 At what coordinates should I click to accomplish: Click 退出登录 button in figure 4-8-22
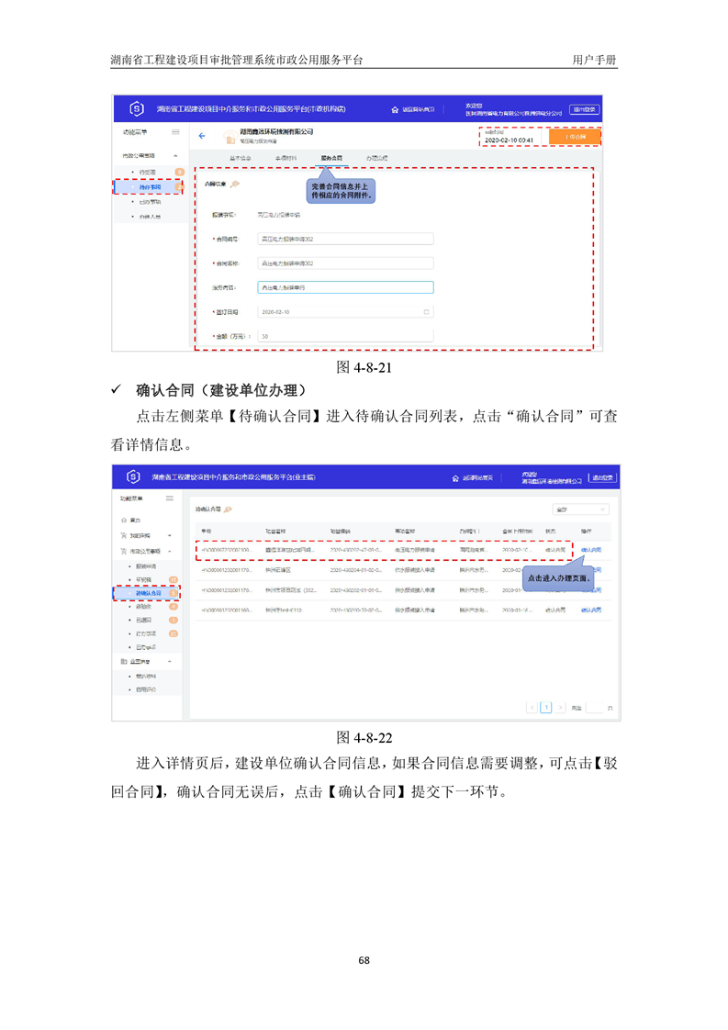602,477
